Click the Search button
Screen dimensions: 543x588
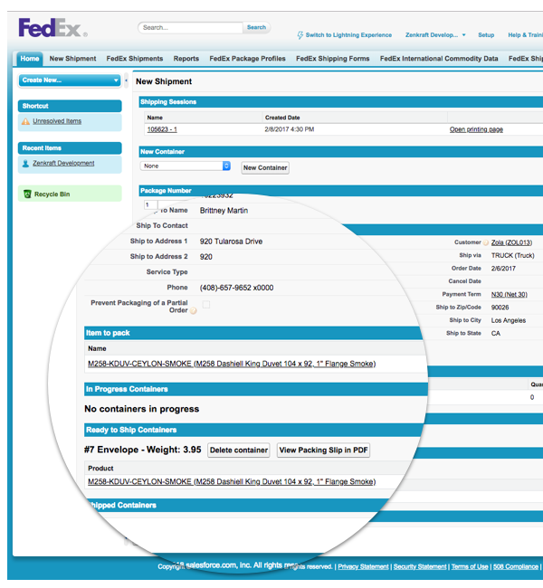tap(257, 27)
